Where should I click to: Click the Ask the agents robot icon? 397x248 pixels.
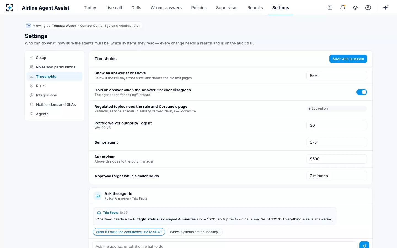click(98, 196)
